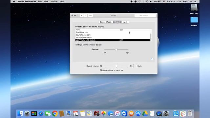Open the Help menu

(x=62, y=1)
